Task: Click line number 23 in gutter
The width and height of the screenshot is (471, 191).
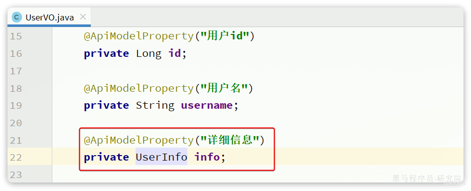Action: [x=16, y=175]
